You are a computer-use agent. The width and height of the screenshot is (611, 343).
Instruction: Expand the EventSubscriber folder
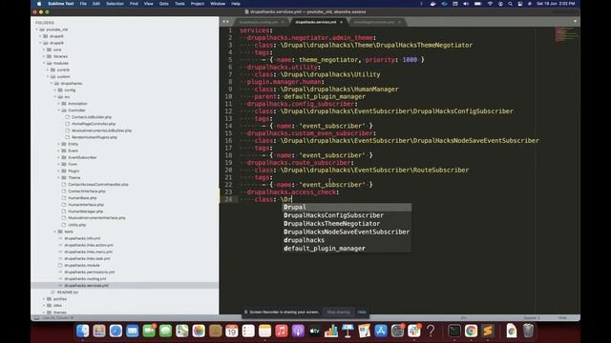[x=59, y=157]
